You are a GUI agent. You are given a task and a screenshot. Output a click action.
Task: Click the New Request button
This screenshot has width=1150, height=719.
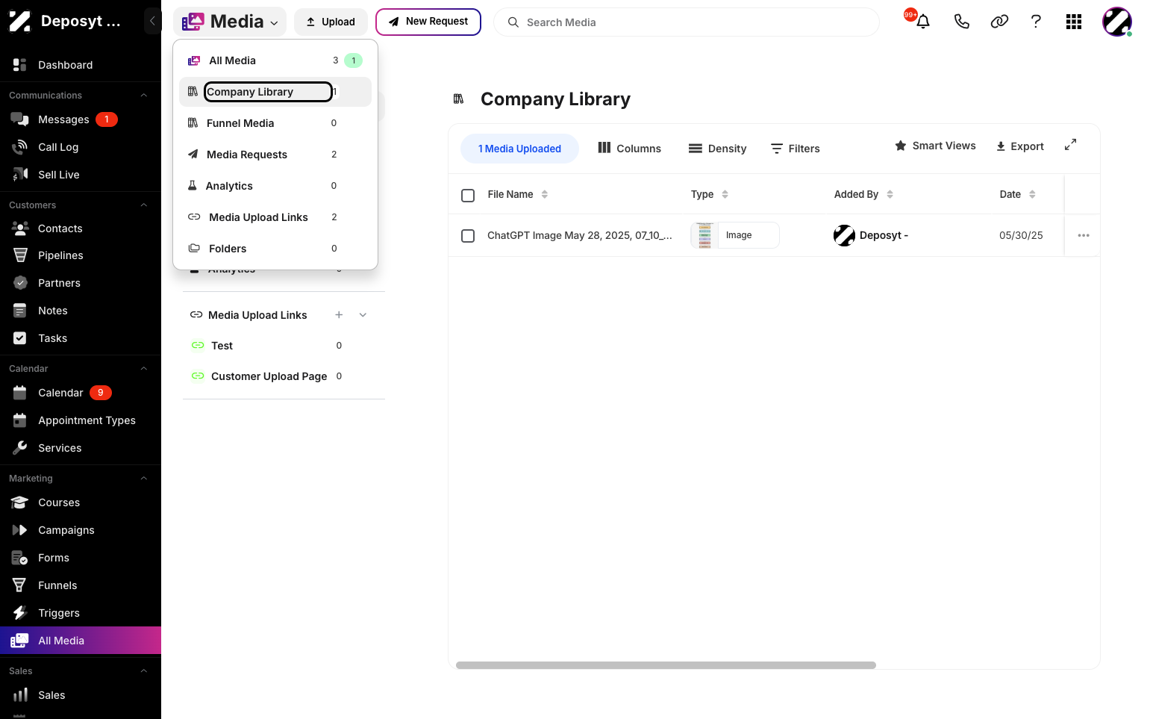coord(428,22)
